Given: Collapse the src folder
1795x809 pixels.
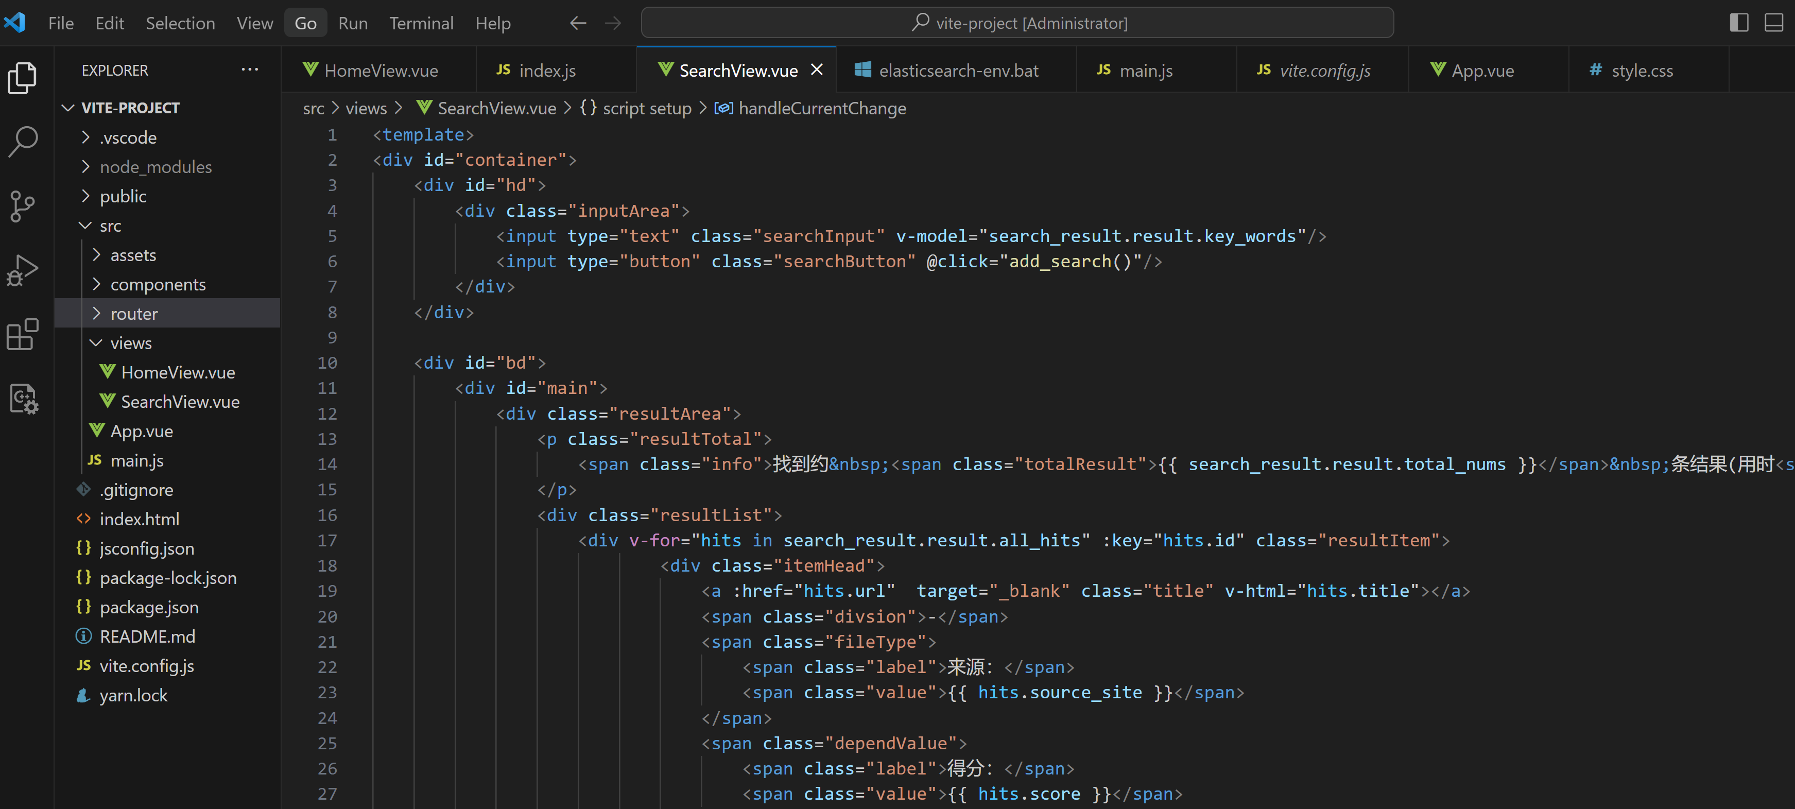Looking at the screenshot, I should point(167,225).
